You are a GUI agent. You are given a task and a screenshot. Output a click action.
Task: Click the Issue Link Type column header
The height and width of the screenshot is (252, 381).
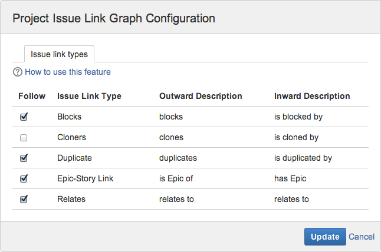point(89,97)
